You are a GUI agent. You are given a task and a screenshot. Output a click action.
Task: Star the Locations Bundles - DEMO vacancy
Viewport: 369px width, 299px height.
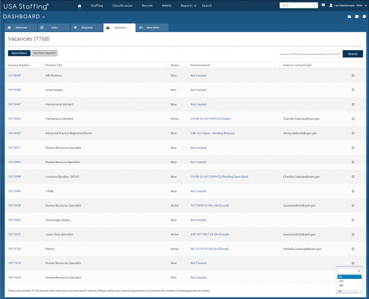pyautogui.click(x=353, y=177)
